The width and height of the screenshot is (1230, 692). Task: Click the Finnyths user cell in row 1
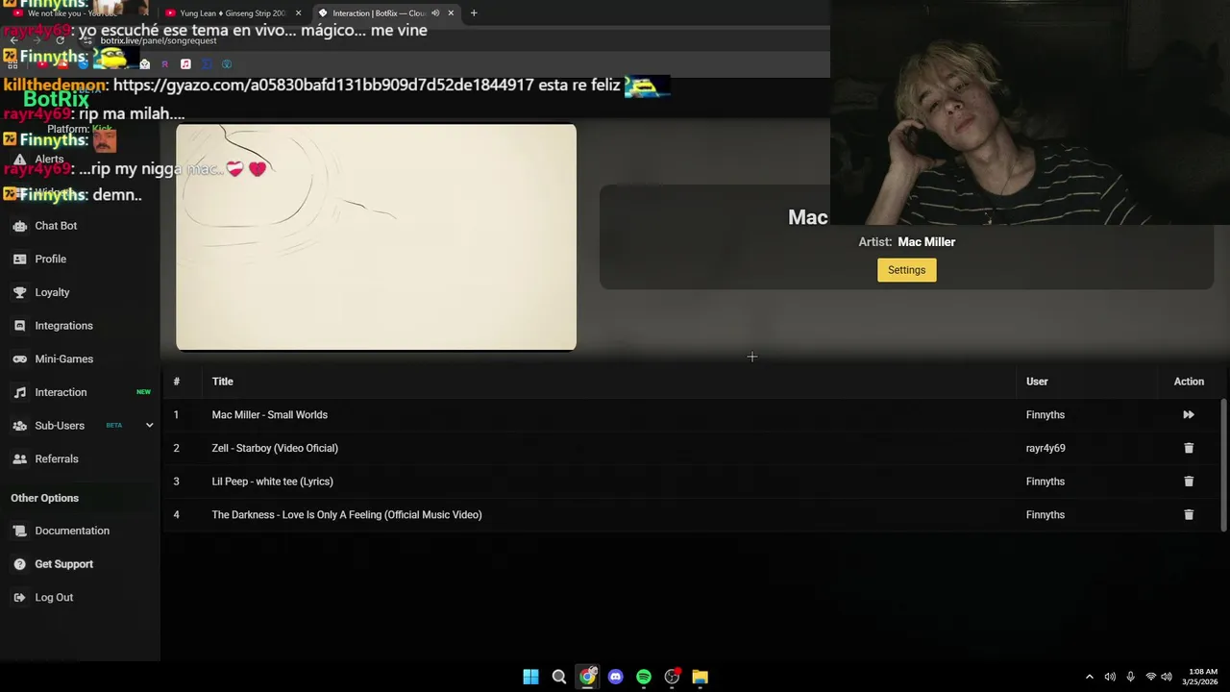pos(1045,415)
